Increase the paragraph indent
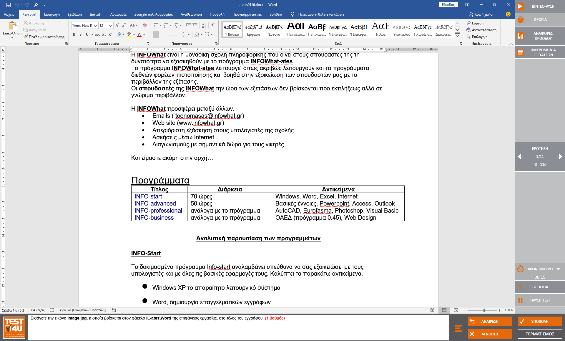The width and height of the screenshot is (565, 341). [195, 26]
